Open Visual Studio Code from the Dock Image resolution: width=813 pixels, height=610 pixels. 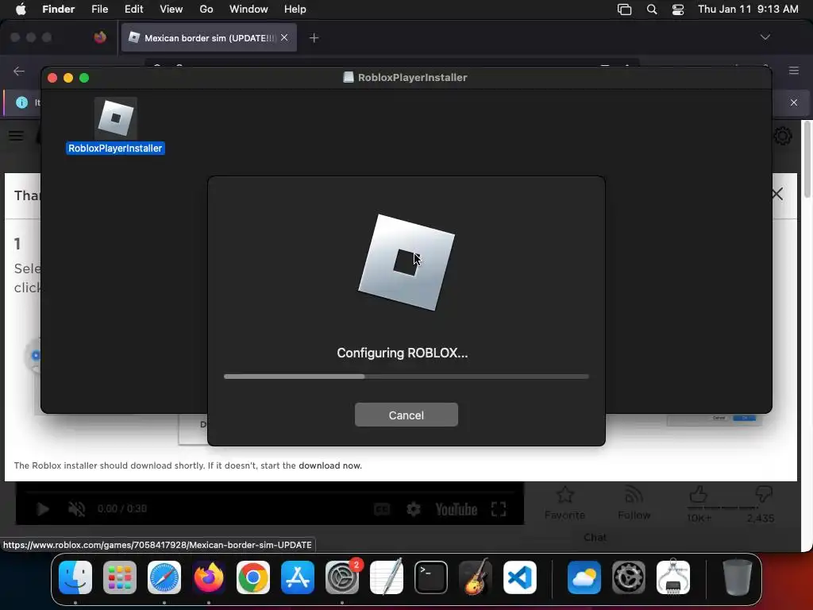(x=519, y=577)
